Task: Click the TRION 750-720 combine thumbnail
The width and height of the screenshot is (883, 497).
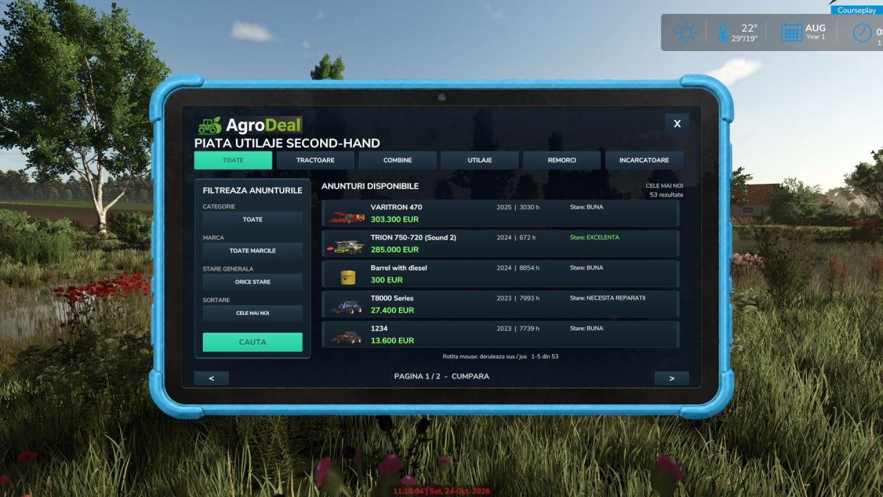Action: pyautogui.click(x=346, y=246)
